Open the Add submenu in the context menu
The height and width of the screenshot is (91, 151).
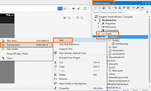[x=80, y=40]
